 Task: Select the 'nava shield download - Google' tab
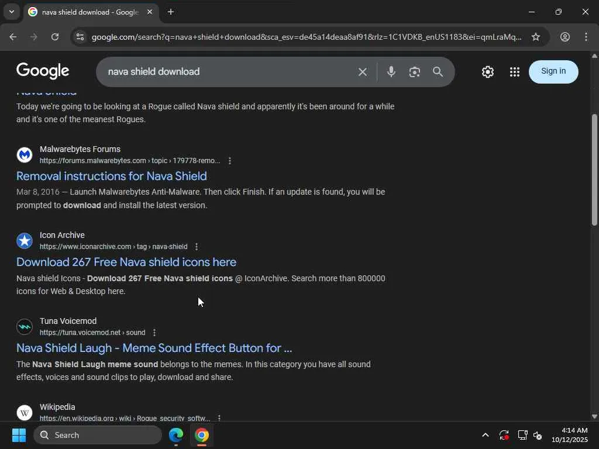(x=91, y=12)
